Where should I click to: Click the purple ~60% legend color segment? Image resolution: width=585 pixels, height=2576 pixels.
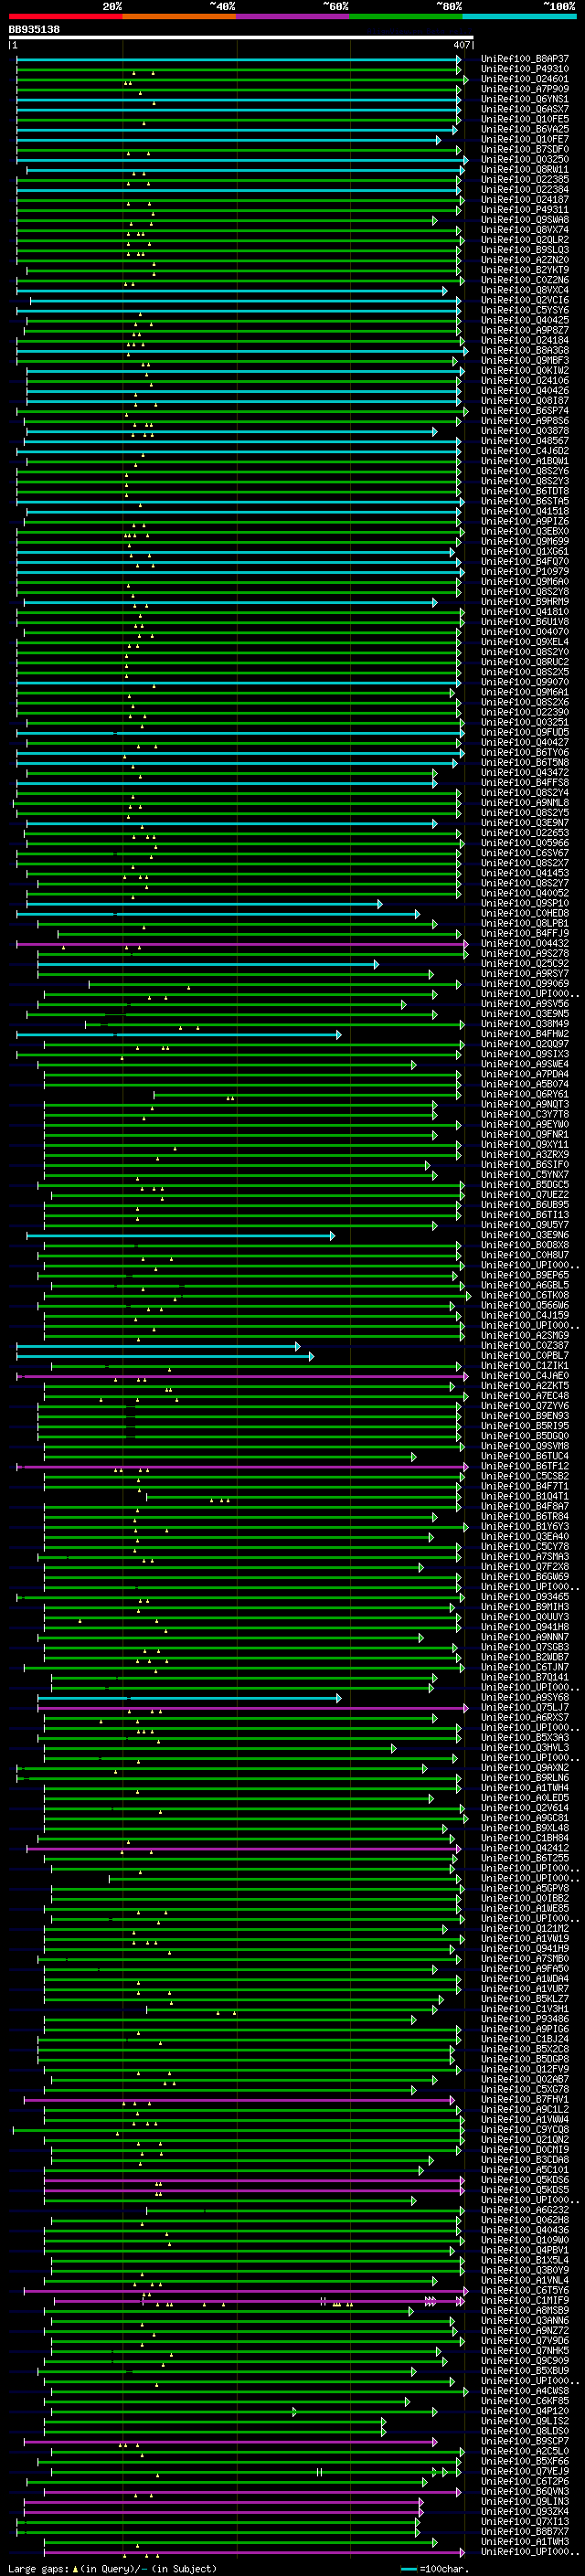pos(293,16)
